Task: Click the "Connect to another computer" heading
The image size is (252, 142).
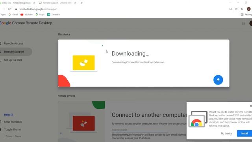Action: (149, 115)
